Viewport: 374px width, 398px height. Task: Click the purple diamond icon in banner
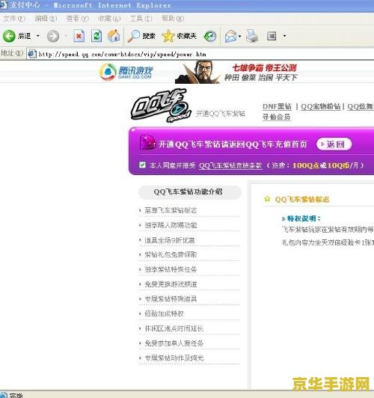point(147,142)
